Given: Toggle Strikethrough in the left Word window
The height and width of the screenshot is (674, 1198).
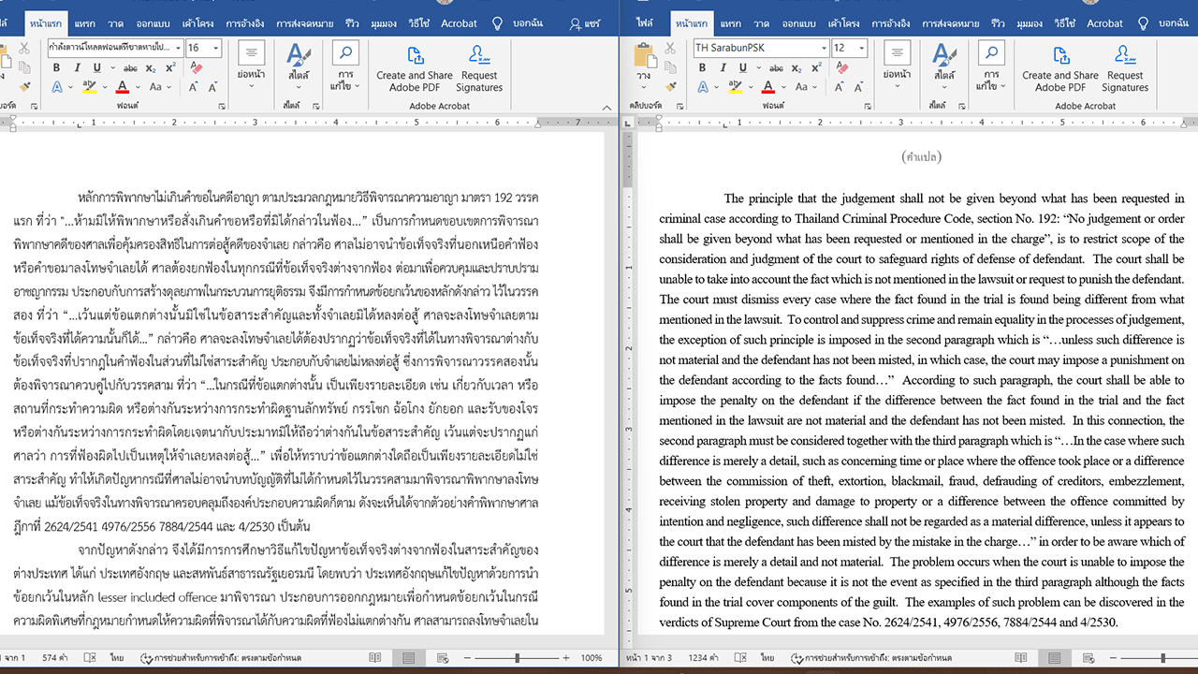Looking at the screenshot, I should [x=130, y=67].
